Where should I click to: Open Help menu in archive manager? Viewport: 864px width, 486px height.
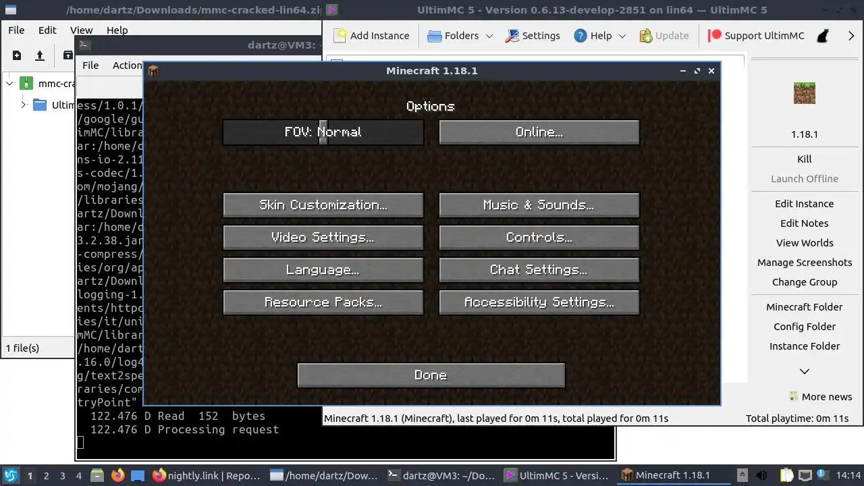[x=117, y=30]
